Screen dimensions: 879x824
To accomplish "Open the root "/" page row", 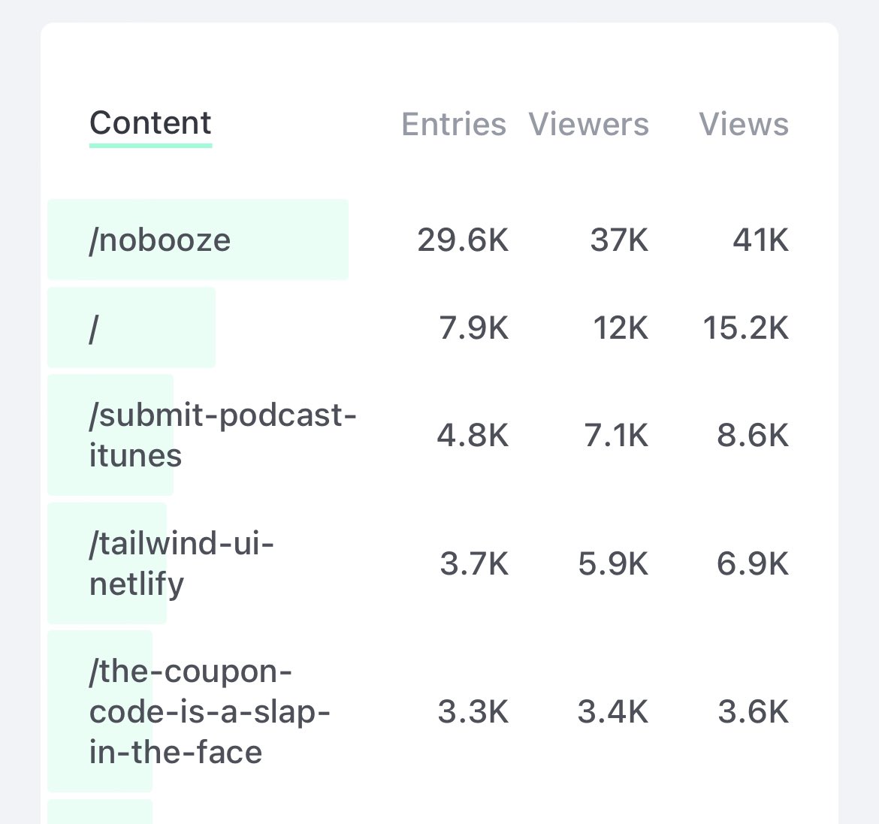I will pyautogui.click(x=94, y=328).
